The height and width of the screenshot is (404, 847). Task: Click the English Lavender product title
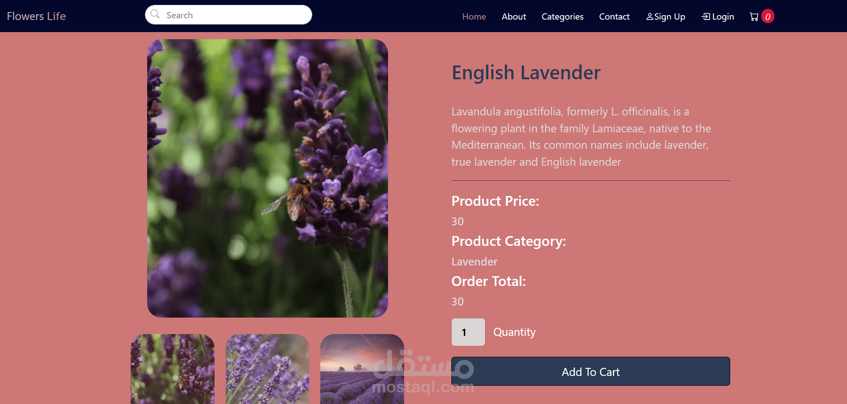point(526,73)
